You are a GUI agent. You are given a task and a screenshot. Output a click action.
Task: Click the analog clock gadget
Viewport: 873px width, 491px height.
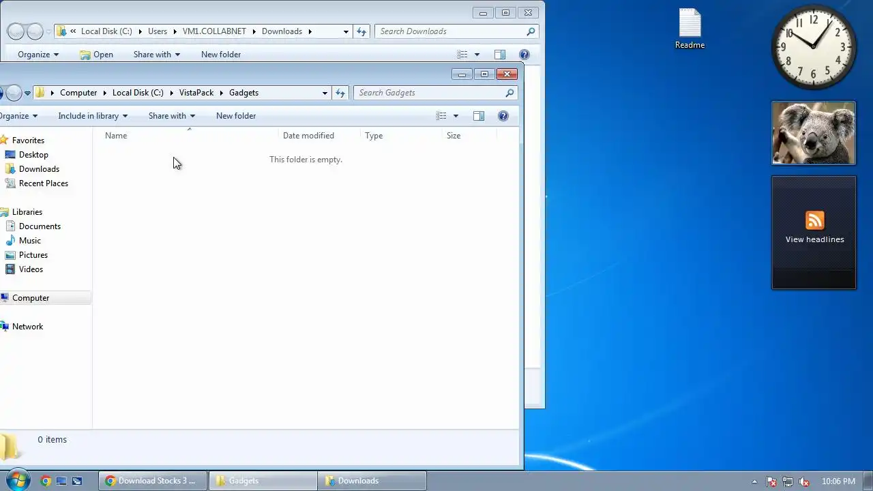coord(814,47)
